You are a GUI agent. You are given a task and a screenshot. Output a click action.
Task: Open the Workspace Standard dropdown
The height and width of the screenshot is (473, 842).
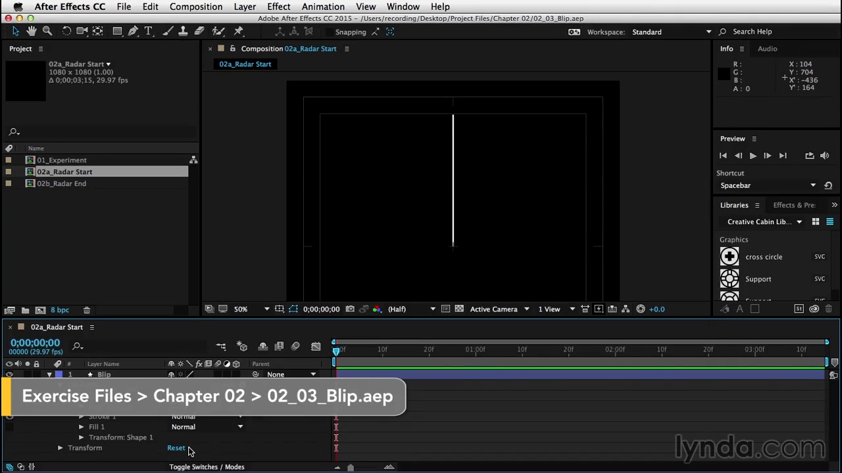click(672, 32)
